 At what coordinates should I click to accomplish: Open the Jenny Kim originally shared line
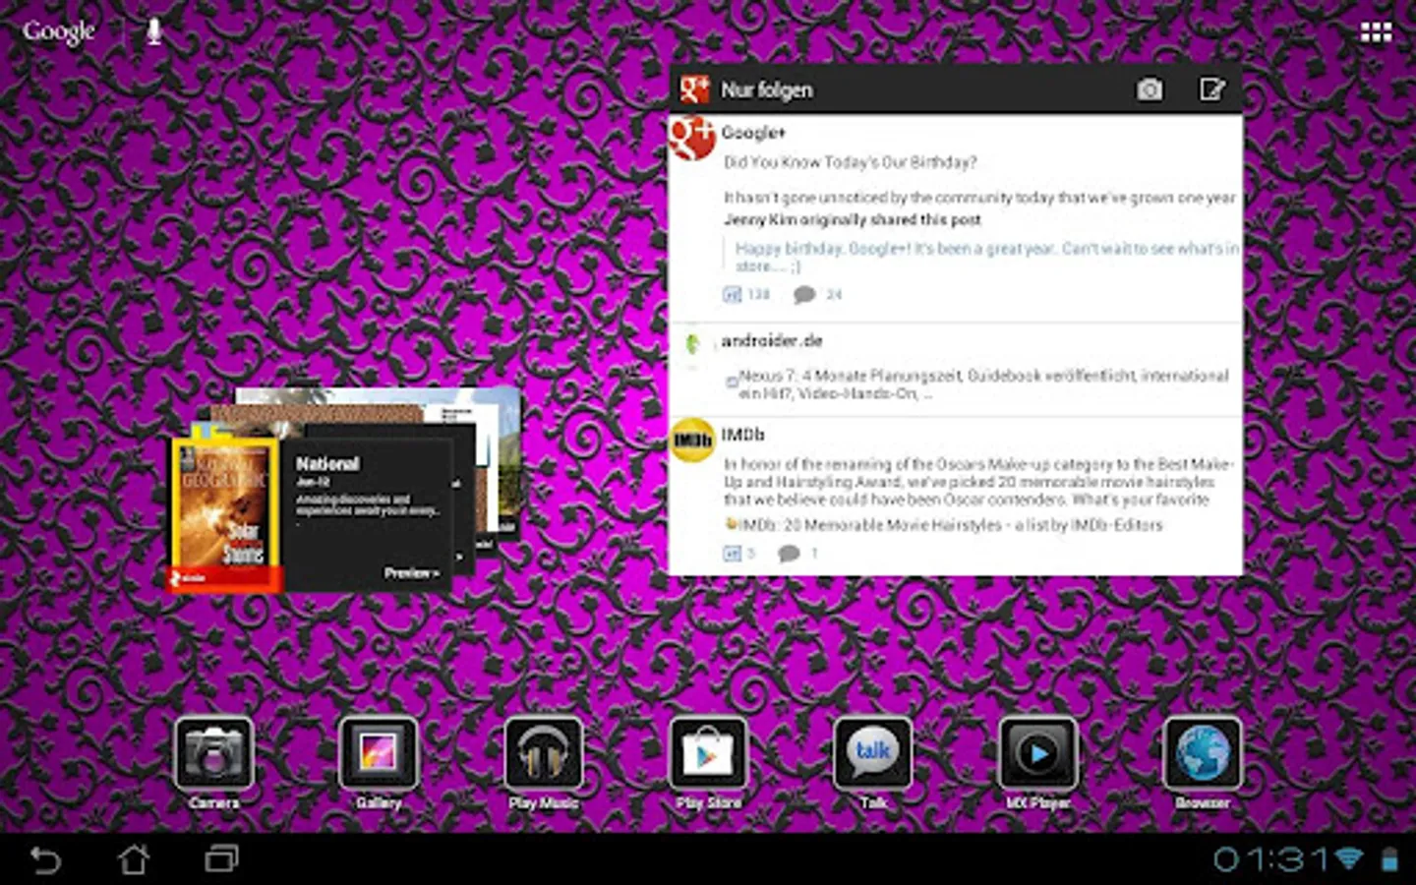(x=853, y=219)
